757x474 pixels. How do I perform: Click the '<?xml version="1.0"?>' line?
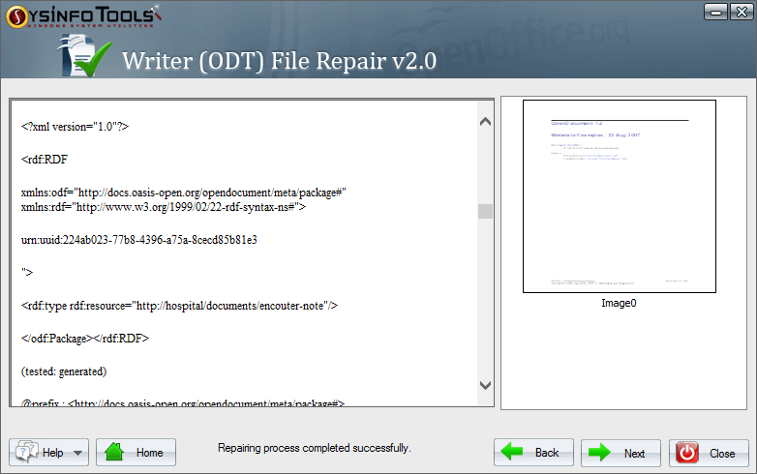[75, 127]
